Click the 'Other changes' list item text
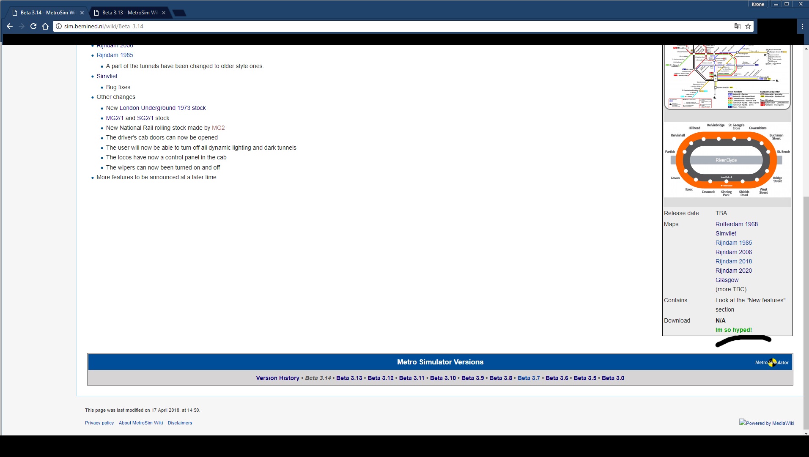Image resolution: width=809 pixels, height=457 pixels. point(116,97)
